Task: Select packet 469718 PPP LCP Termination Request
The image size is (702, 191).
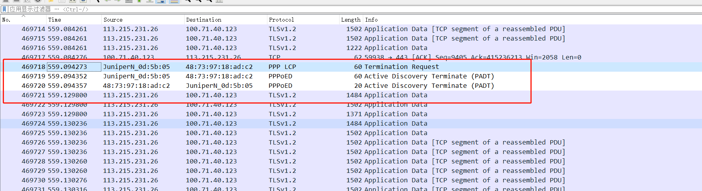Action: 237,67
